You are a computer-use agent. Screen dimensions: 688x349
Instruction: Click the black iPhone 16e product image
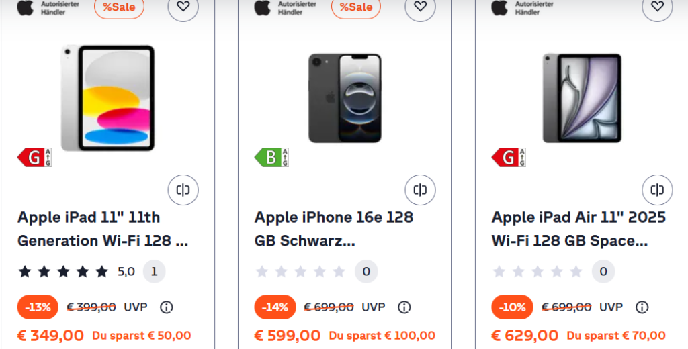(x=345, y=98)
